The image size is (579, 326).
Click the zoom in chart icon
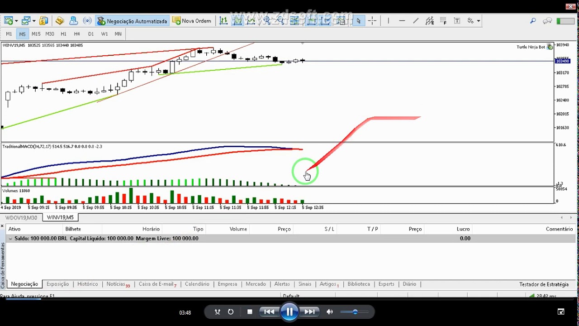[267, 21]
